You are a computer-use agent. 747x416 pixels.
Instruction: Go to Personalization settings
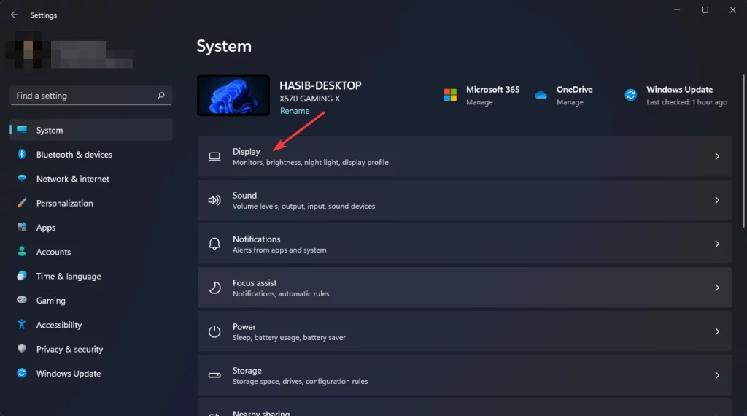coord(91,203)
